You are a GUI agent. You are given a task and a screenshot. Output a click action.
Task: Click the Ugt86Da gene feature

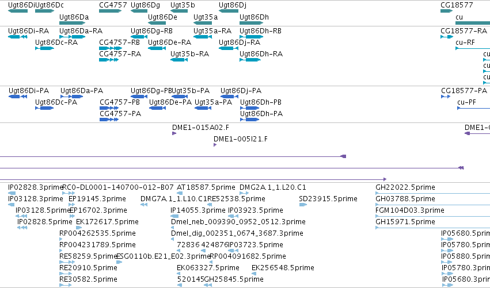pyautogui.click(x=73, y=23)
